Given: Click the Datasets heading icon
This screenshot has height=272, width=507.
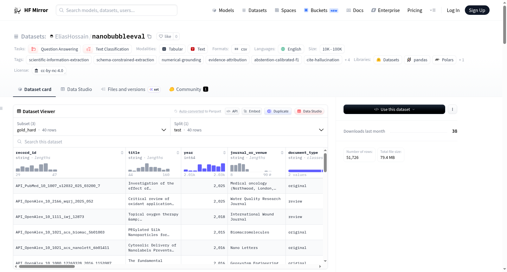Looking at the screenshot, I should click(16, 36).
